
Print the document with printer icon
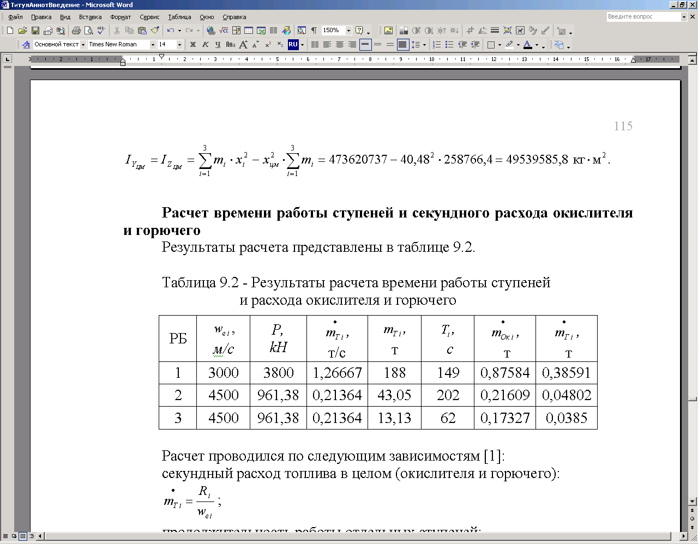coord(76,31)
